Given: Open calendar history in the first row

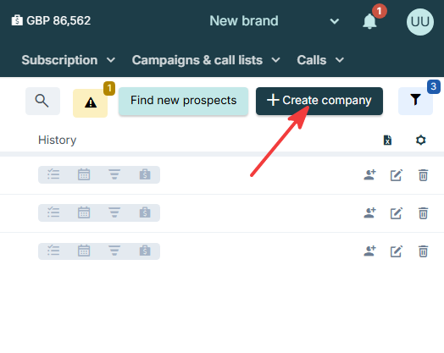Looking at the screenshot, I should tap(84, 174).
